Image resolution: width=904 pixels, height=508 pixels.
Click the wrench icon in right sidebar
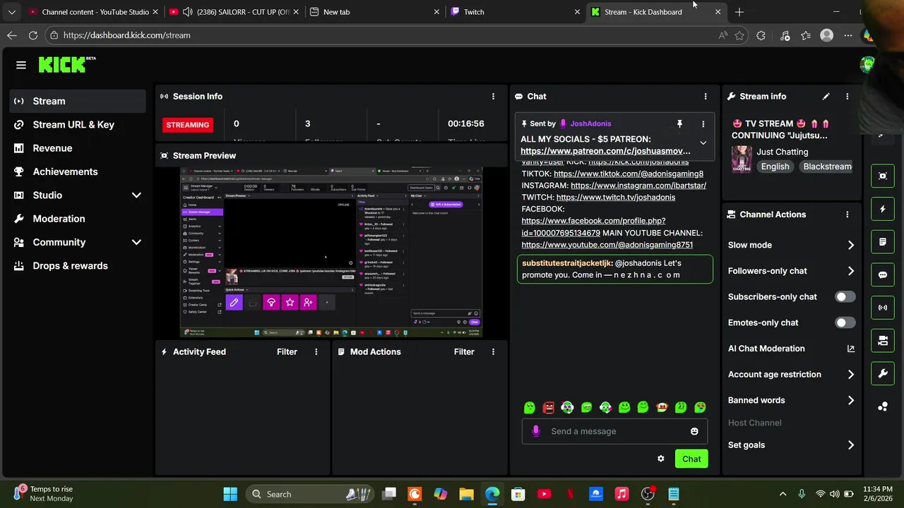(883, 374)
